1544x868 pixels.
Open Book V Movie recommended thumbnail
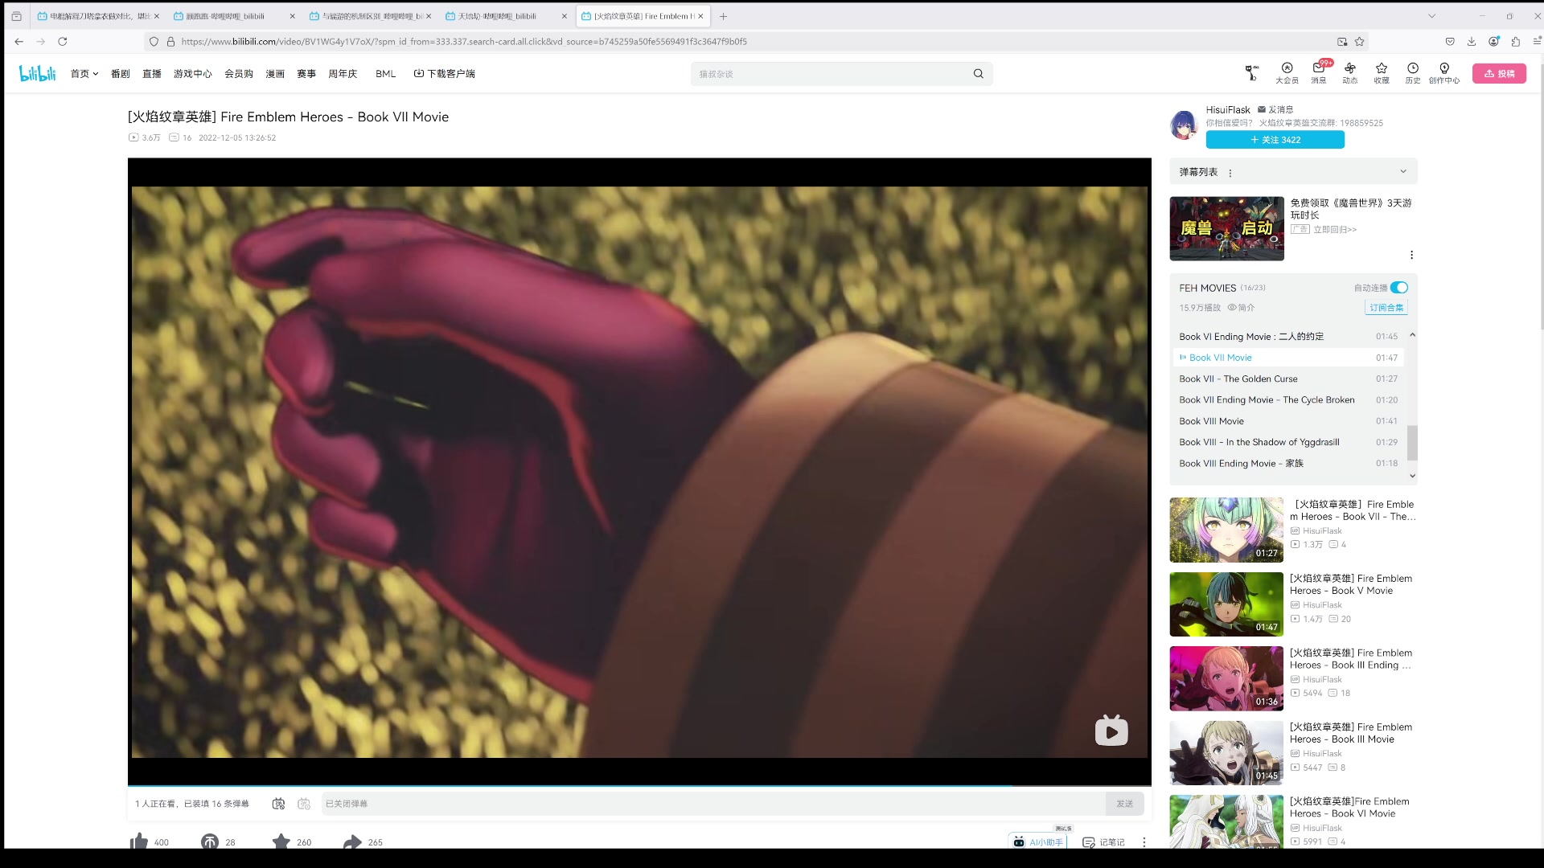point(1226,604)
